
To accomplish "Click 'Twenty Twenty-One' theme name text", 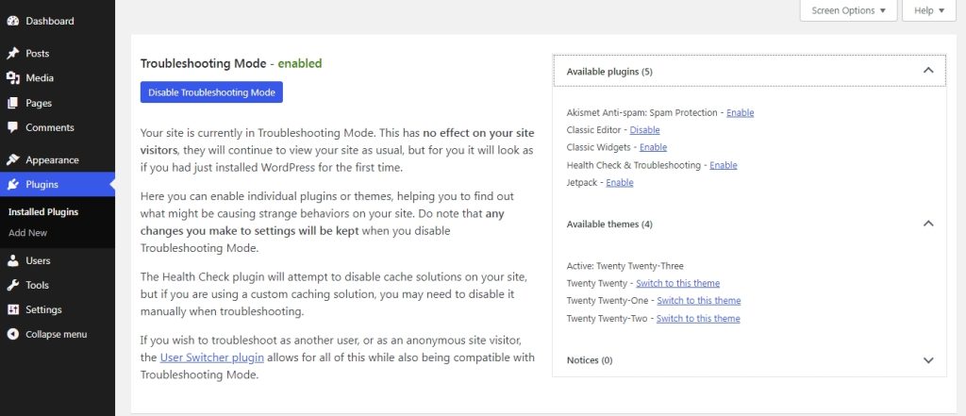I will tap(607, 301).
